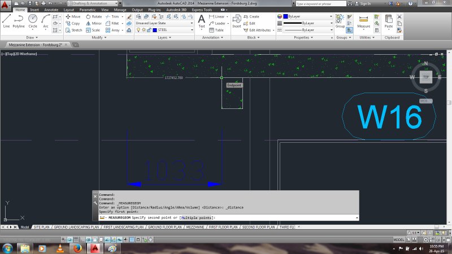Activate the Arc tool
This screenshot has width=452, height=254.
coord(46,20)
